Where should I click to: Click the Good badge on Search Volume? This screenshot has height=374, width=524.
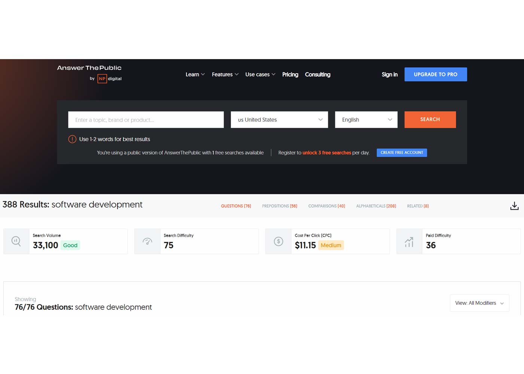[x=70, y=245]
